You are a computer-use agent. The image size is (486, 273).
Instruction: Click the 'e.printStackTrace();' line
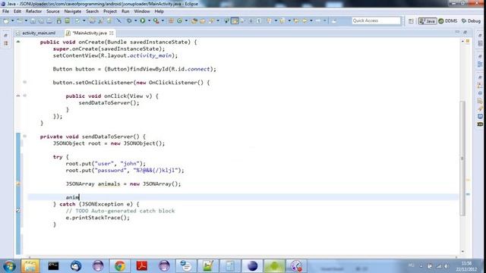pyautogui.click(x=98, y=218)
